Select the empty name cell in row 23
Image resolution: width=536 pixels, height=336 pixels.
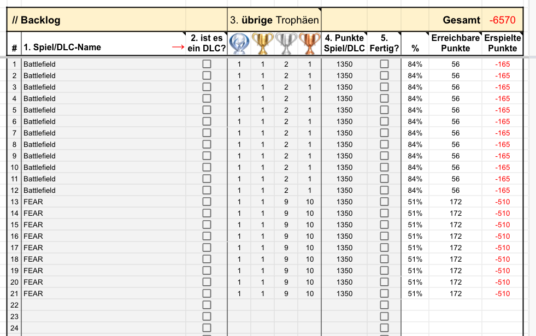click(104, 316)
